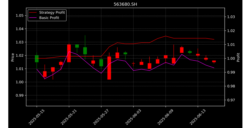Pick the 0.99 tick on Profit axis
This screenshot has height=128, width=251.
(231, 72)
